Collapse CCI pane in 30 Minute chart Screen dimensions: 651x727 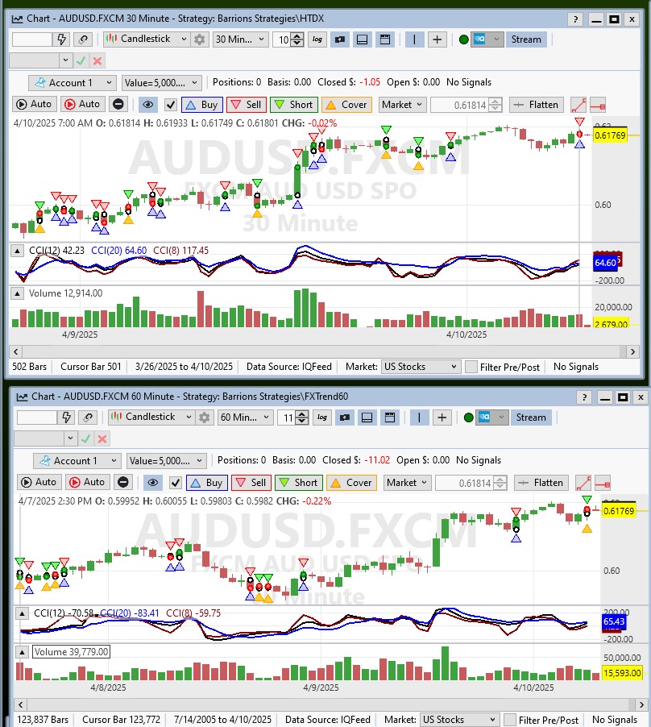click(x=17, y=251)
